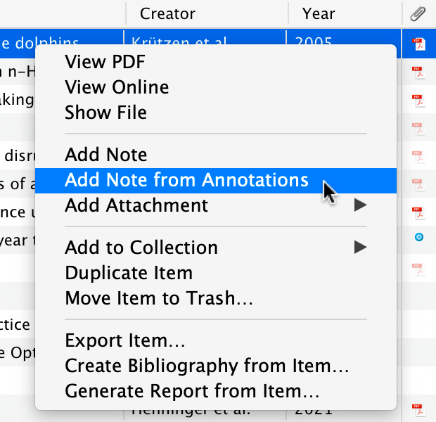This screenshot has width=436, height=422.
Task: Sort by the Year column header
Action: (x=319, y=13)
